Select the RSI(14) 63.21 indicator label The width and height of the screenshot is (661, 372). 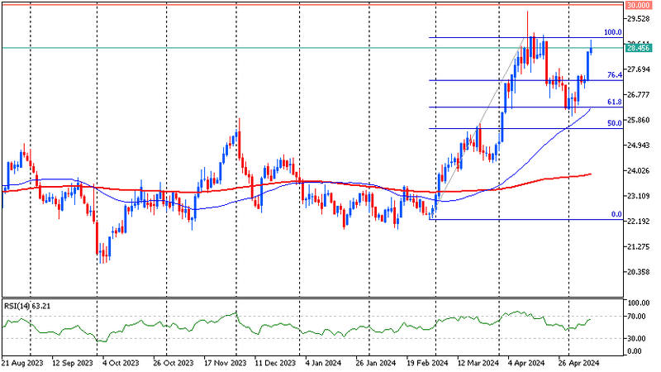pyautogui.click(x=27, y=306)
